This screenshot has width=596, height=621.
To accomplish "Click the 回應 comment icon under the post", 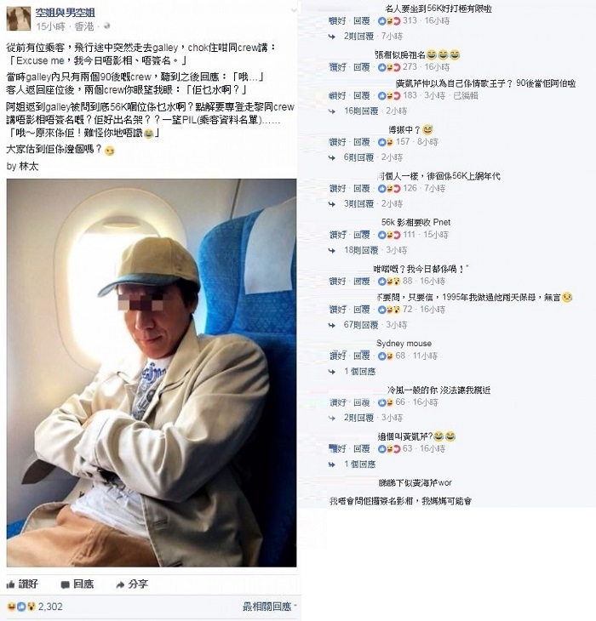I will [x=65, y=584].
